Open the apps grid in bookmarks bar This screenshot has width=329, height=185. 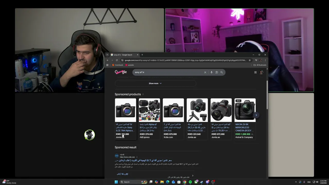click(x=107, y=65)
